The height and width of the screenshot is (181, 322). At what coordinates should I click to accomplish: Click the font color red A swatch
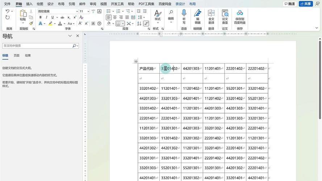(60, 24)
